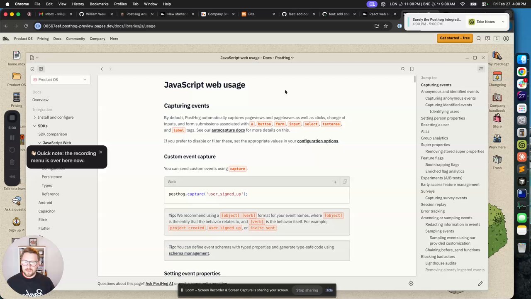Go to docs home via house icon
Screen dimensions: 531x299
(x=32, y=69)
